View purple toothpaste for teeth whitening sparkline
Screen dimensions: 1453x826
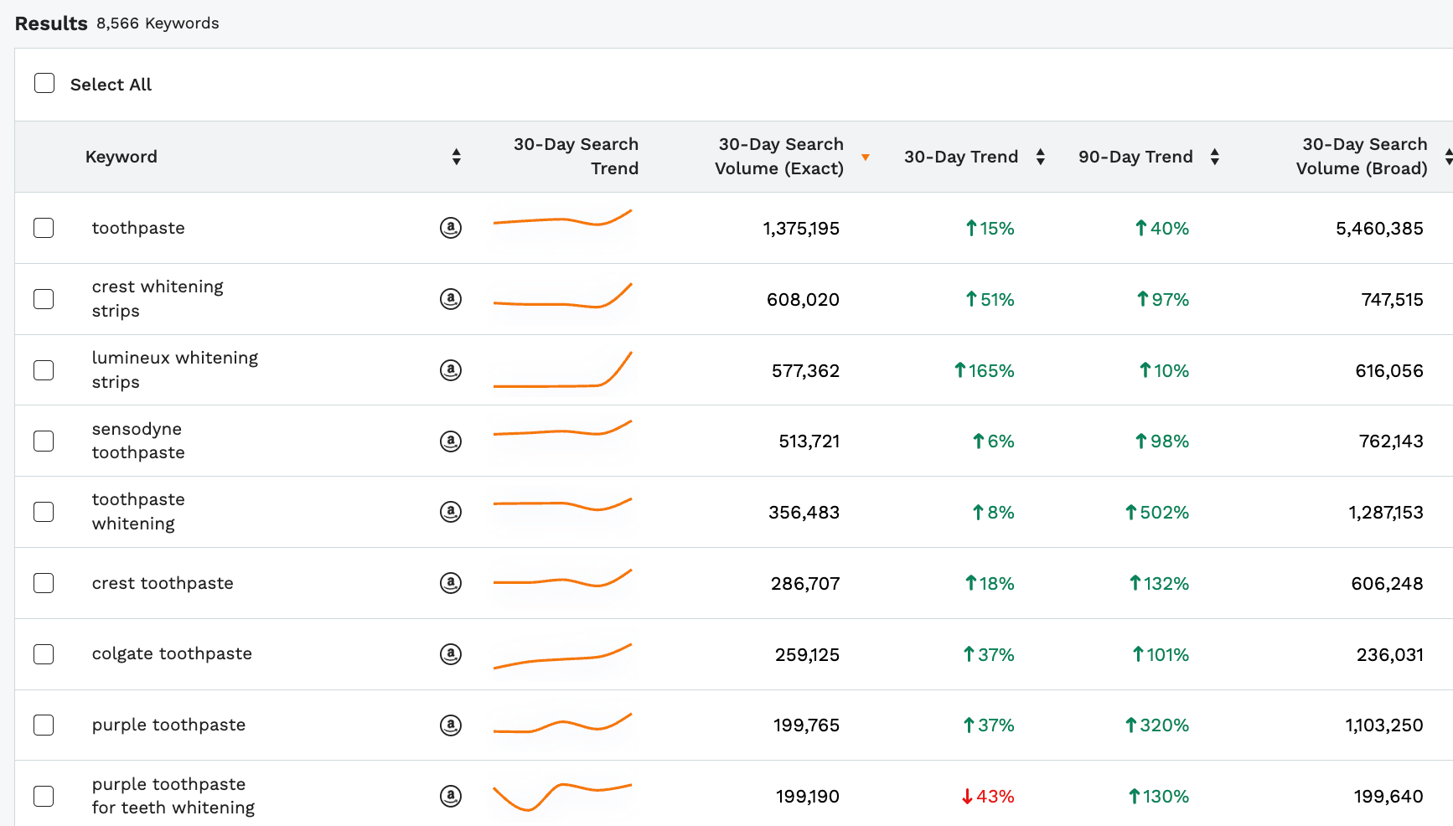point(562,797)
